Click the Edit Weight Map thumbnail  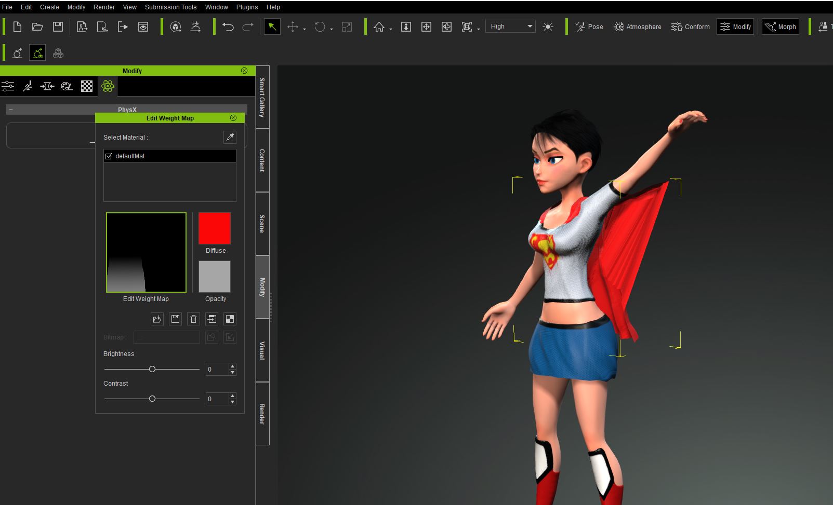[146, 252]
